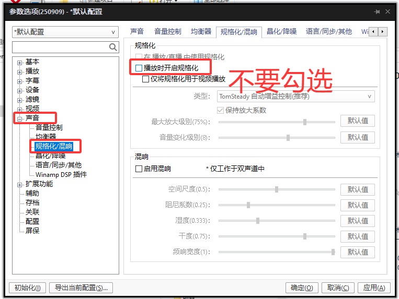
Task: Enable 播放时开启规格化 checkbox
Action: click(x=139, y=68)
